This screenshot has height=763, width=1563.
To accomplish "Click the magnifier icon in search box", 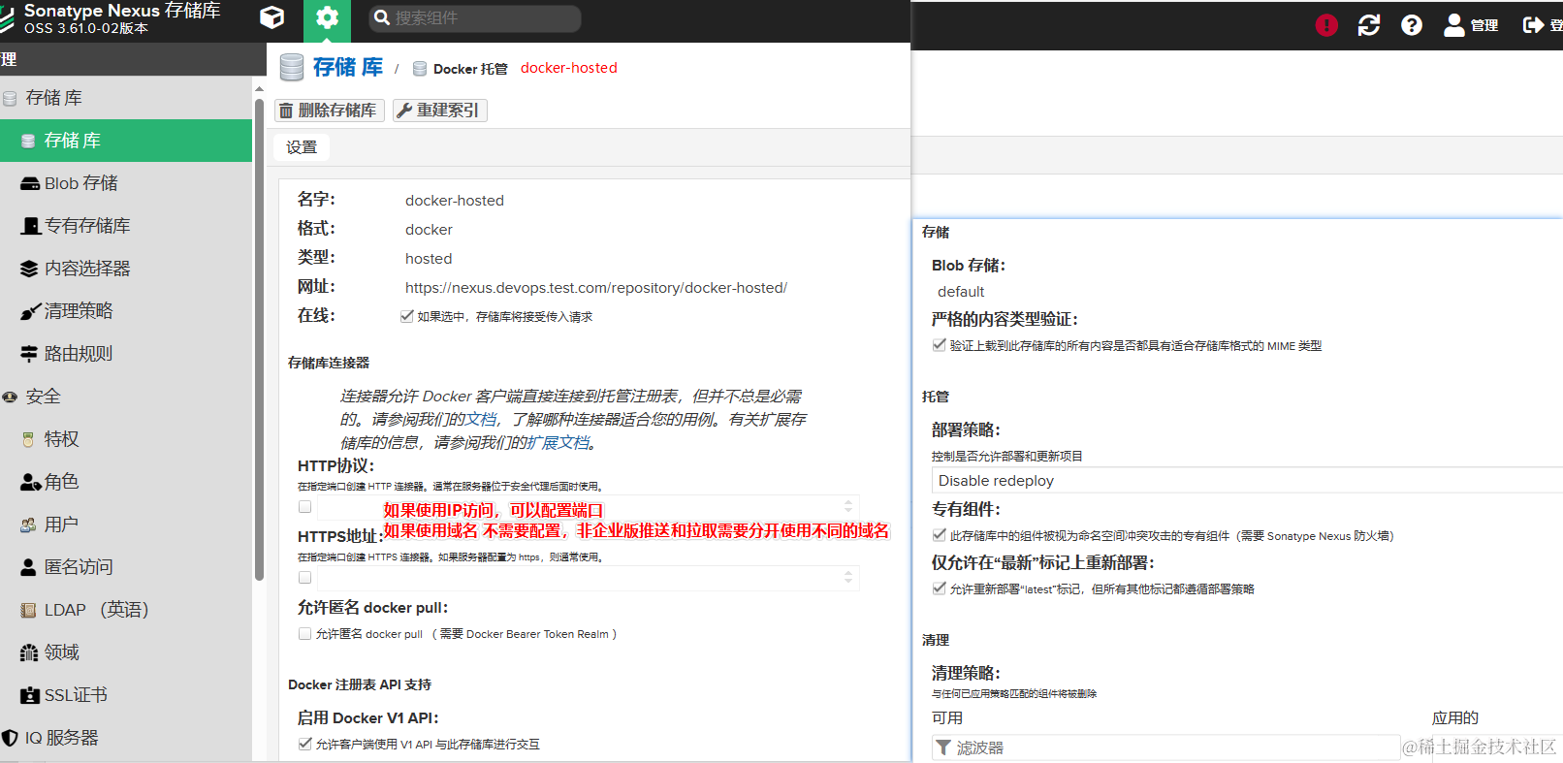I will 382,17.
